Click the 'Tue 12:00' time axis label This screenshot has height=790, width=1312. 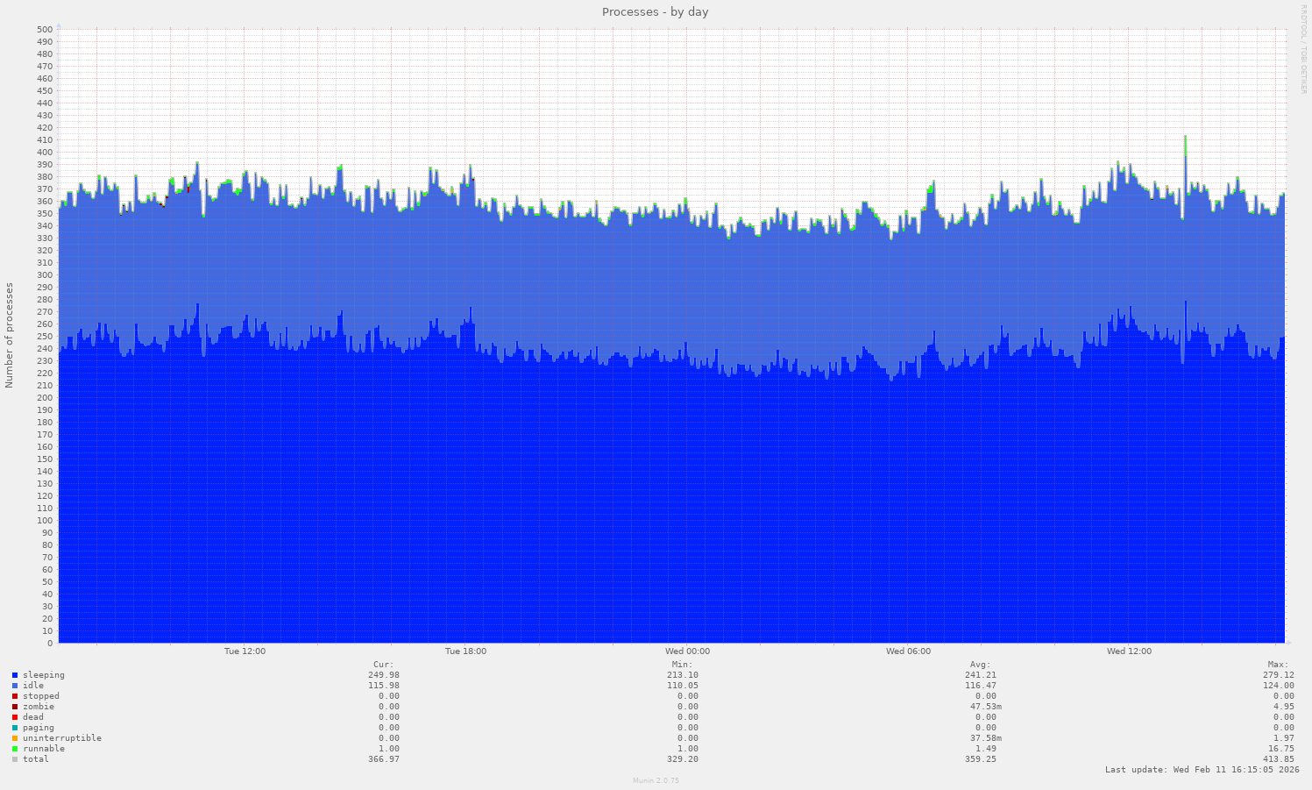245,651
